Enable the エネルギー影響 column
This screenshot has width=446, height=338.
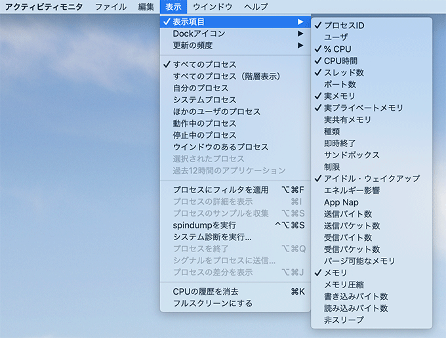tap(352, 190)
